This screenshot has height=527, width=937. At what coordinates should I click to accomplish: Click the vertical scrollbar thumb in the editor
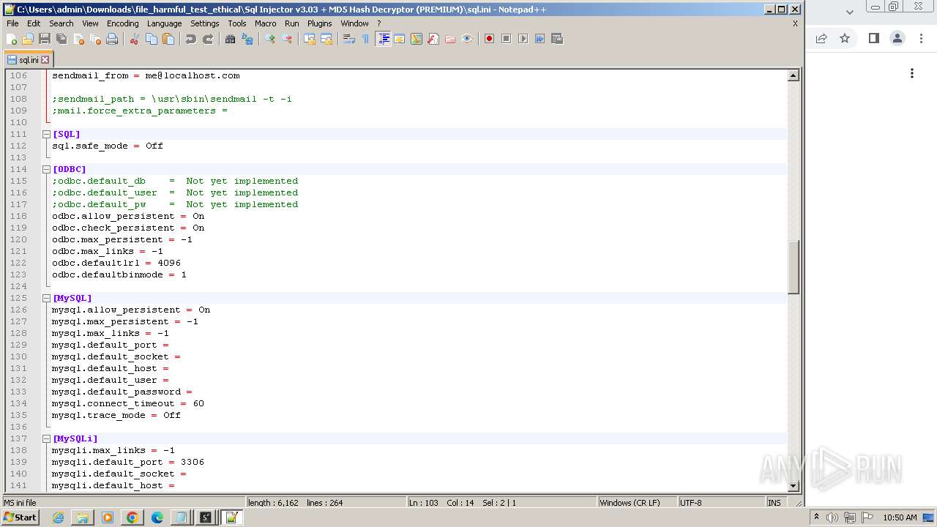(x=793, y=267)
